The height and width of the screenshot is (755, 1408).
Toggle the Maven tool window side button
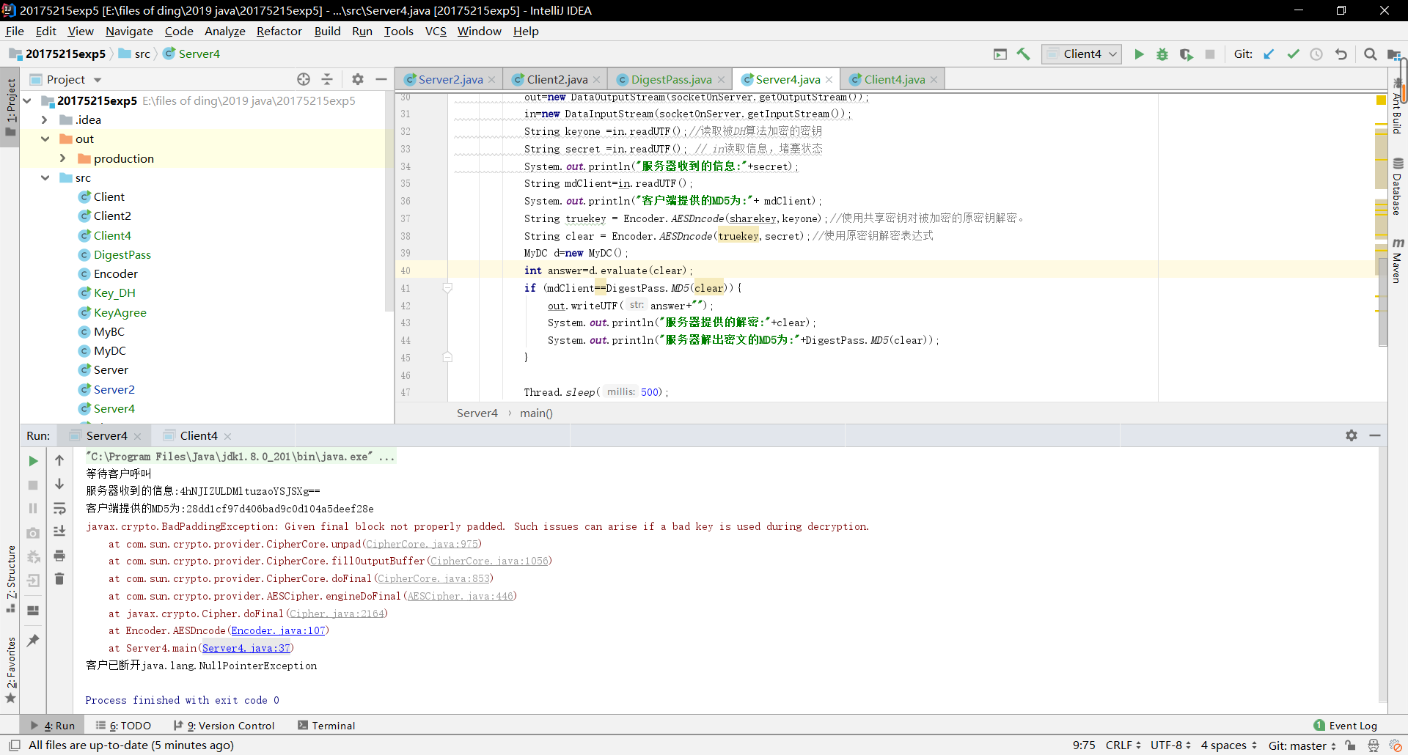tap(1398, 261)
